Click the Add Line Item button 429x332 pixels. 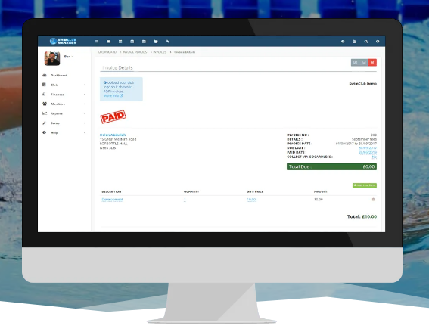tap(365, 185)
